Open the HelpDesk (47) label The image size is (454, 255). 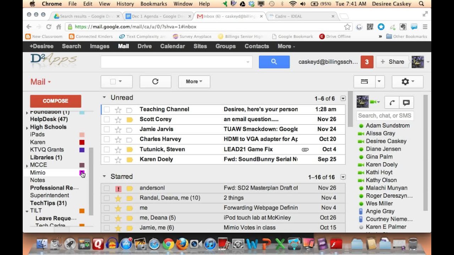click(49, 119)
